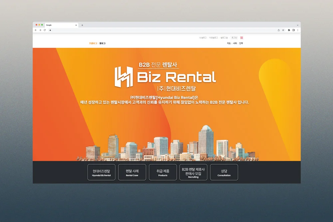Open the extensions puzzle icon
Screen dimensions: 333x222
289,30
